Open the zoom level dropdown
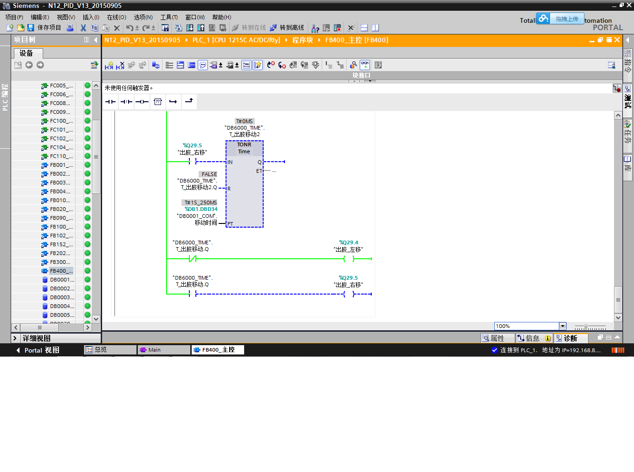The width and height of the screenshot is (634, 472). pyautogui.click(x=563, y=326)
